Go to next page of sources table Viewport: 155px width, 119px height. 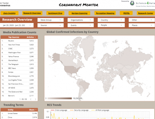[x=35, y=99]
